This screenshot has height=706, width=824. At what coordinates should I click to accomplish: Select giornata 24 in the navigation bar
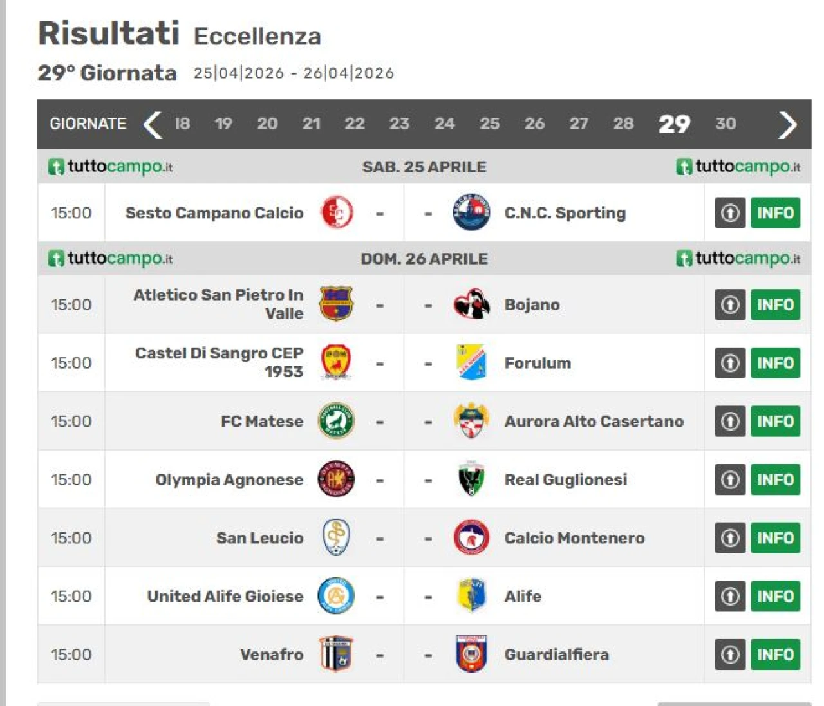[x=444, y=124]
